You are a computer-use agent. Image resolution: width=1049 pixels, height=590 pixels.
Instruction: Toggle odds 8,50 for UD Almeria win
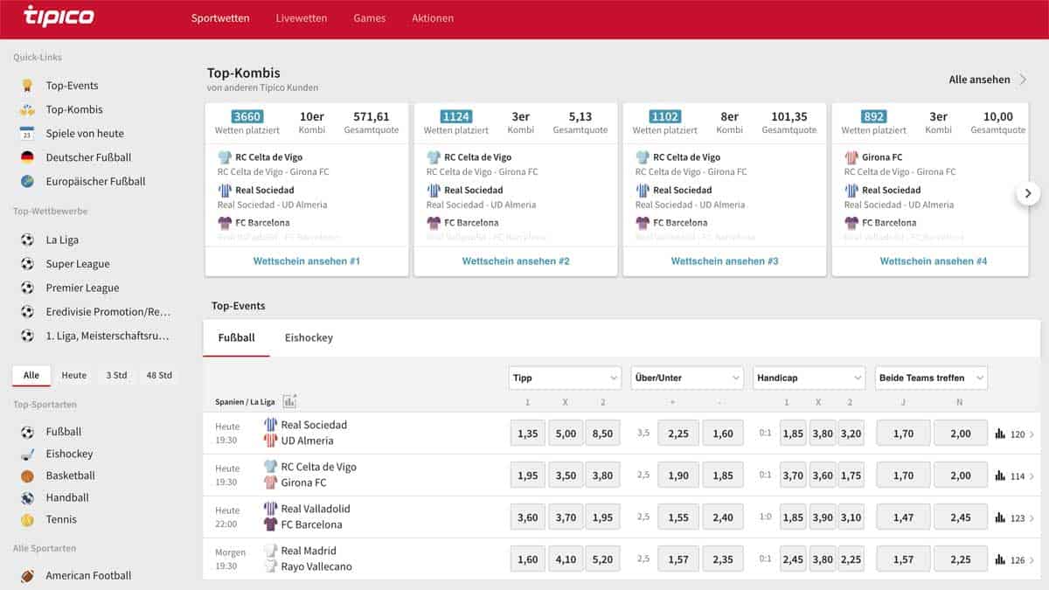point(603,433)
